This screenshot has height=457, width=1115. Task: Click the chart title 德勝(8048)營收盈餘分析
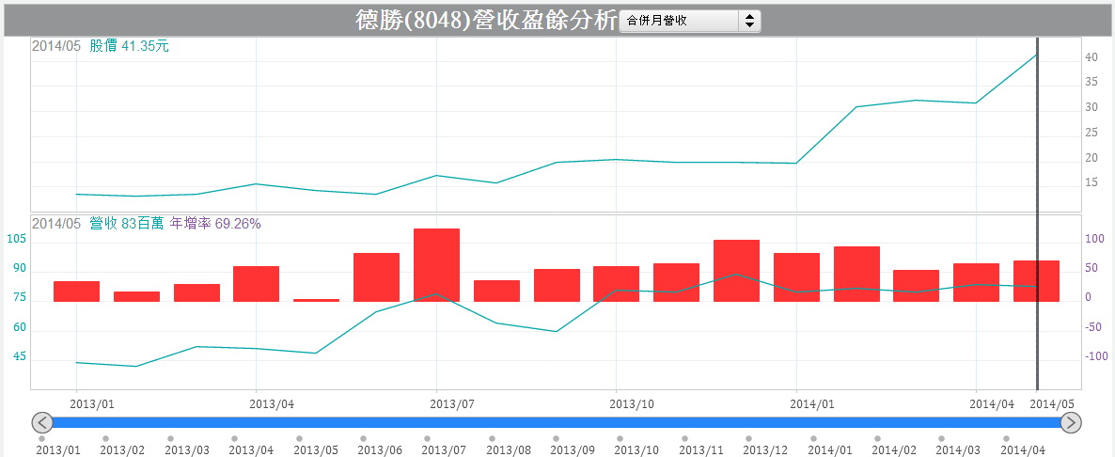(486, 20)
